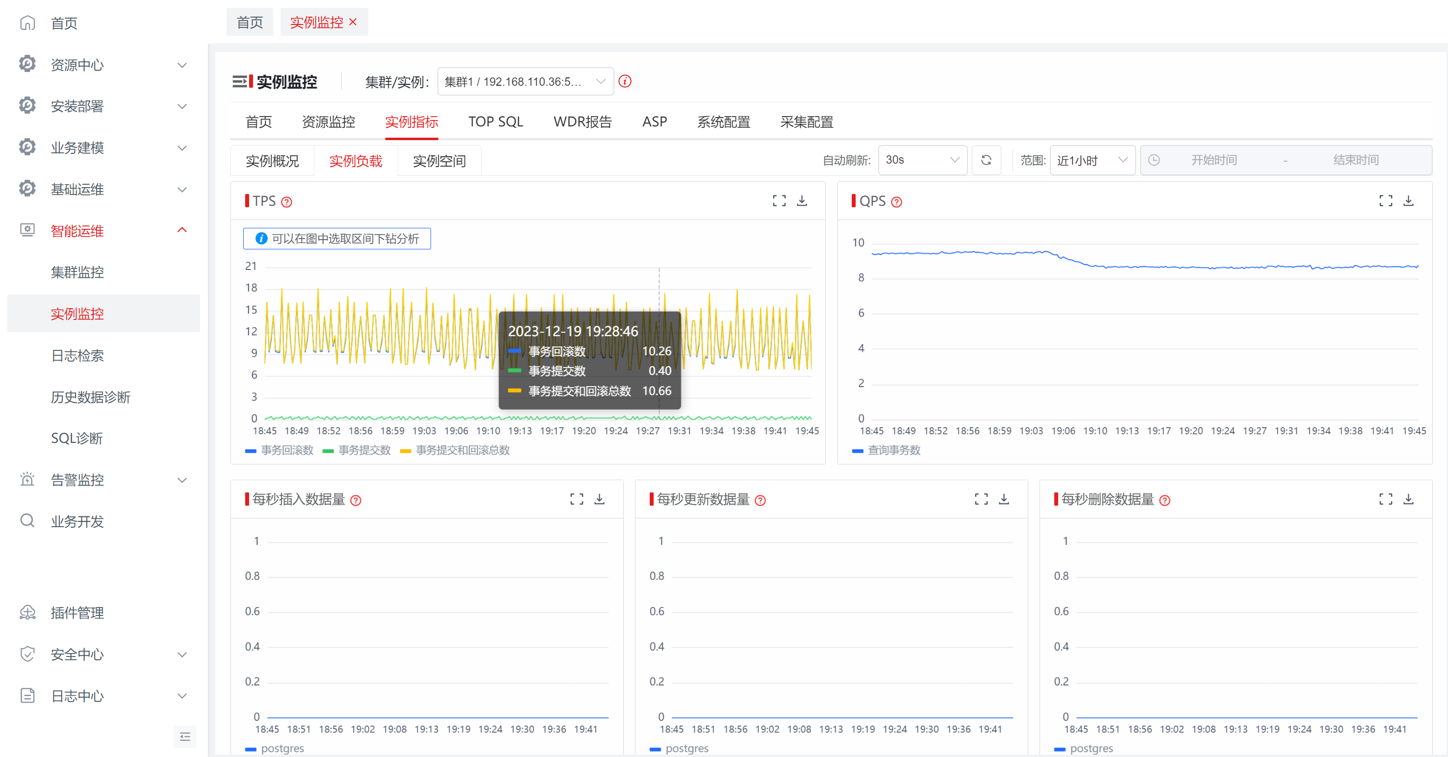Open the TPS help question-mark icon
This screenshot has width=1448, height=757.
[x=287, y=202]
